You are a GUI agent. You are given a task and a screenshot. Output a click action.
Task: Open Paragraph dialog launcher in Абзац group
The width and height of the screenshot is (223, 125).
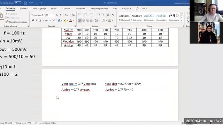click(115, 26)
